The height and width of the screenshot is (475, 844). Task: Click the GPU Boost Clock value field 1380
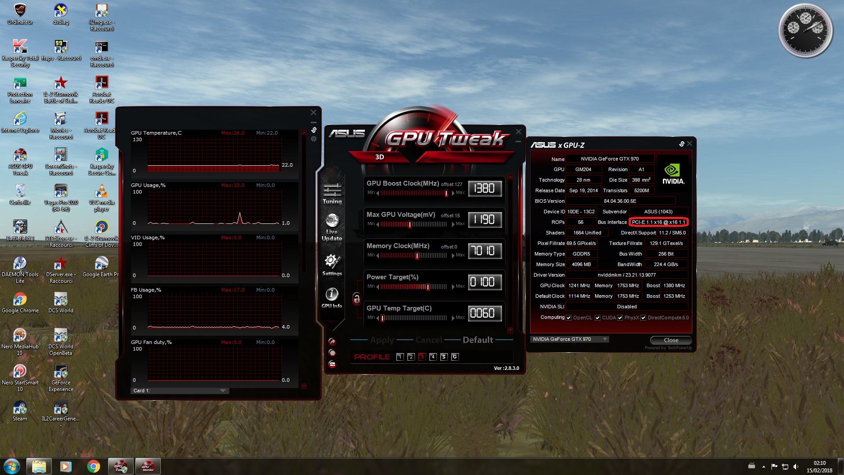(485, 188)
